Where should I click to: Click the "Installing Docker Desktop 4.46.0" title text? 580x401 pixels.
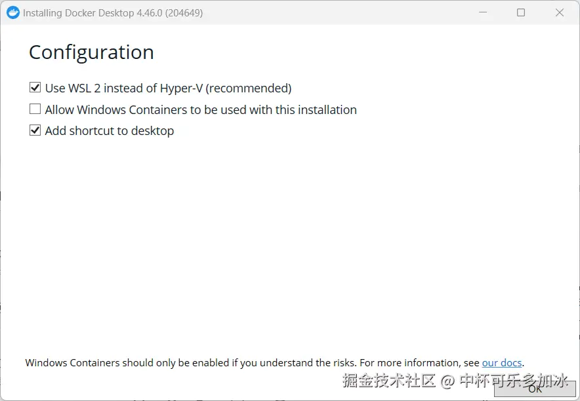(x=92, y=12)
